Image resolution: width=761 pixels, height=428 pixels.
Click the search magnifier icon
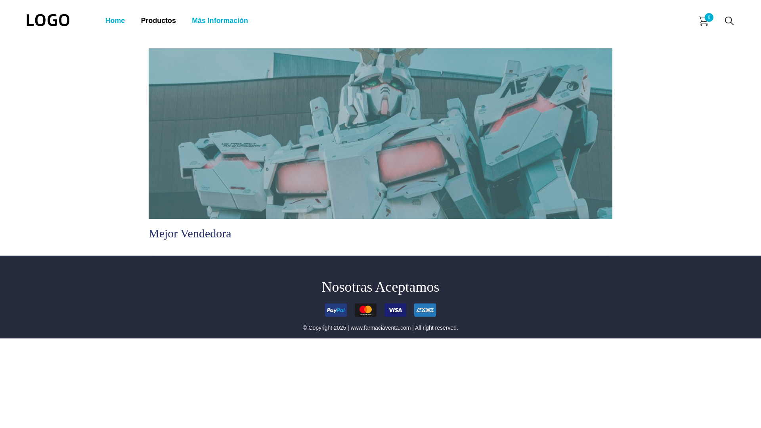pos(729,21)
